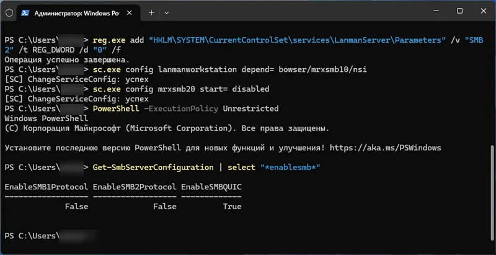Click 'PowerShell -ExecutionPolicy Unrestricted' command
The height and width of the screenshot is (255, 496).
(x=185, y=108)
